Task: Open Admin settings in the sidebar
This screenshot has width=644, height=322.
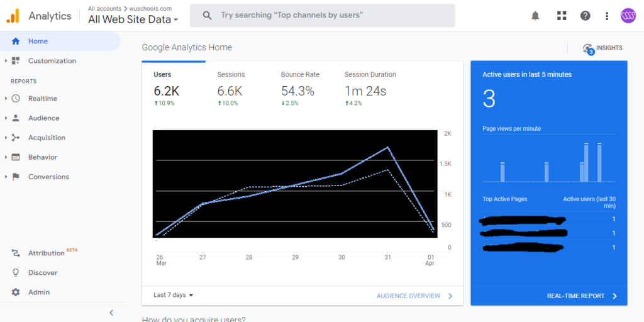Action: [39, 292]
